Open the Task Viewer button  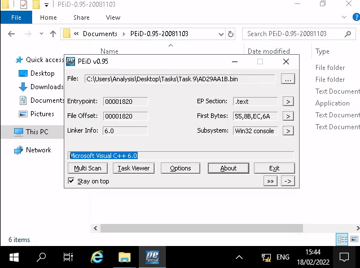[133, 168]
